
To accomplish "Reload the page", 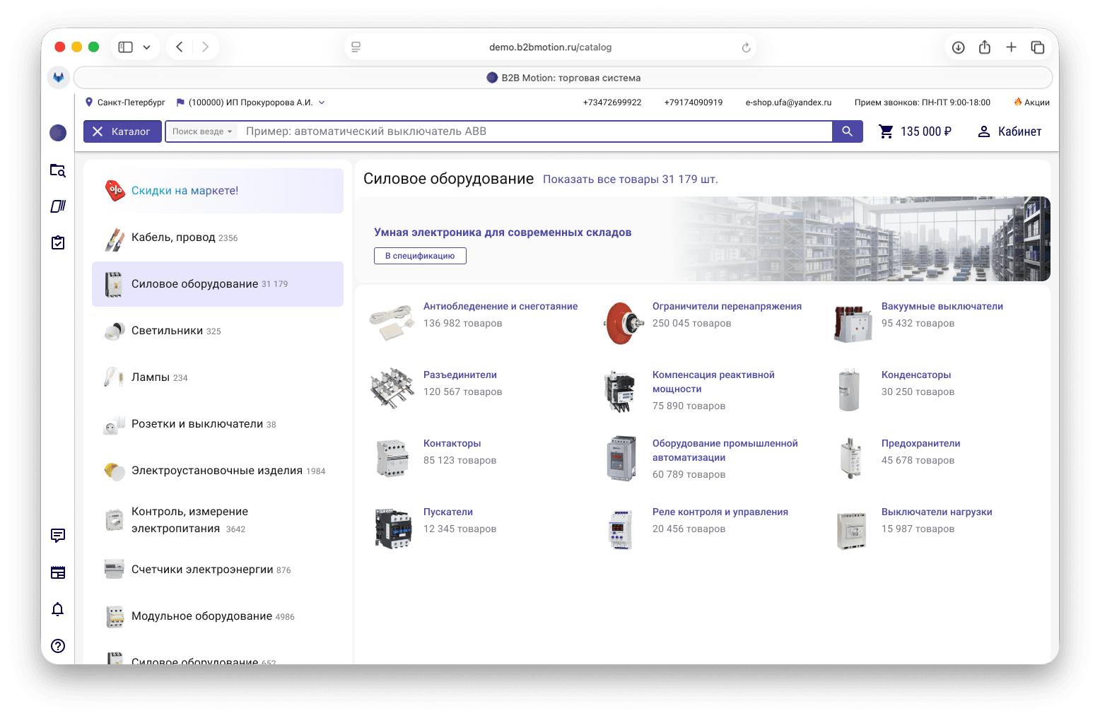I will [x=746, y=47].
